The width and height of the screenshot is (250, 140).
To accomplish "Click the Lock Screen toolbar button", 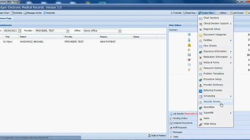I will click(x=237, y=13).
